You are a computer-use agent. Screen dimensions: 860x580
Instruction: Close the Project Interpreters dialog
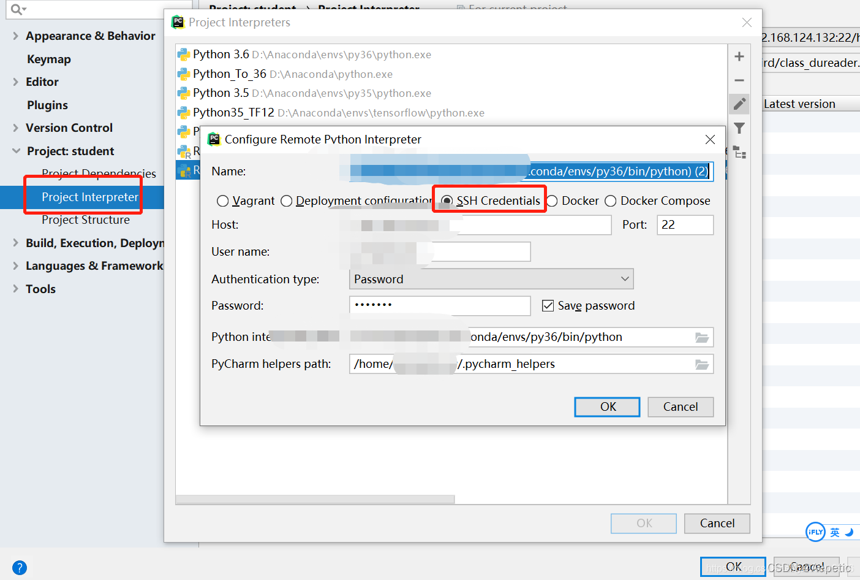(747, 23)
